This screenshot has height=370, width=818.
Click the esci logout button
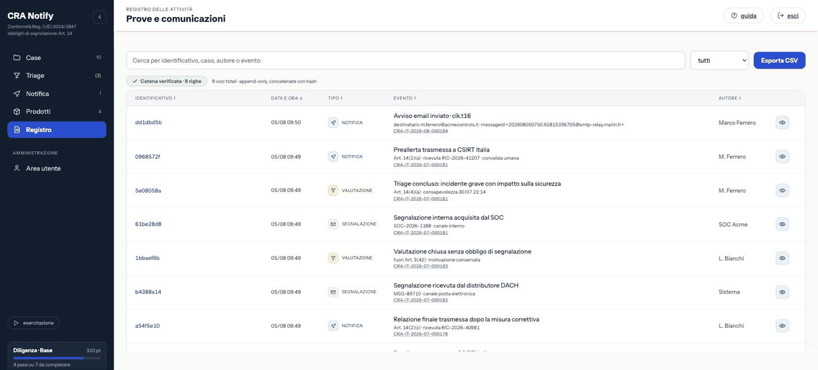point(788,16)
